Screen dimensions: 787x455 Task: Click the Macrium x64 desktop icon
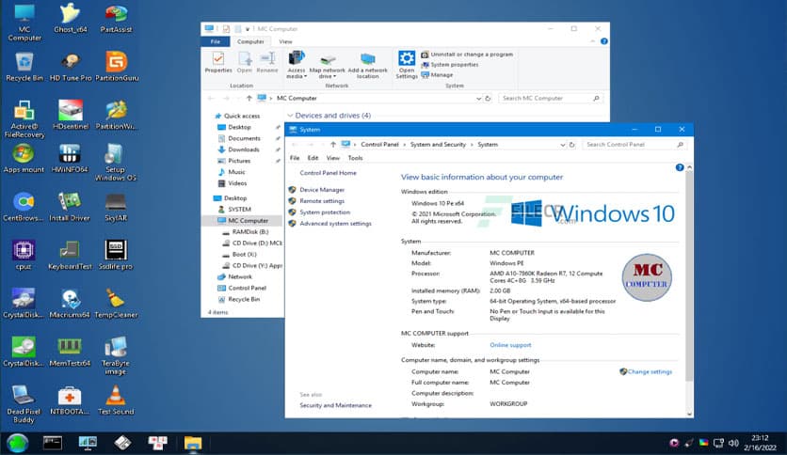pyautogui.click(x=70, y=300)
